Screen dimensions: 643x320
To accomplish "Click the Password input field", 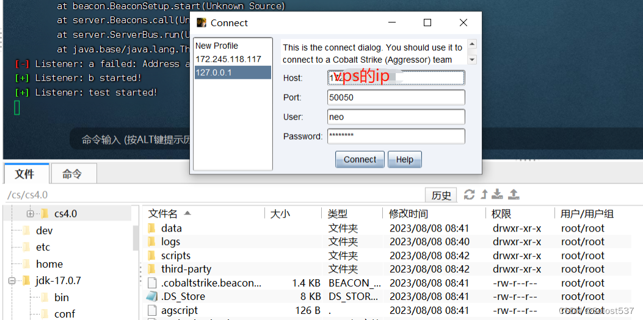I will tap(396, 137).
